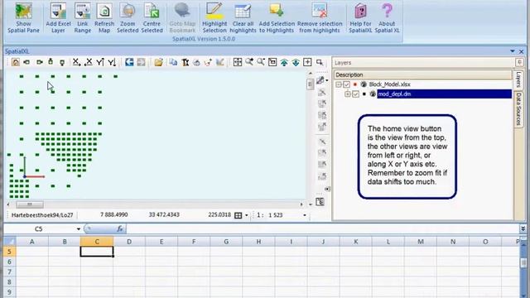The image size is (530, 298).
Task: Click the edit pencil tool on side toolbar
Action: (320, 80)
